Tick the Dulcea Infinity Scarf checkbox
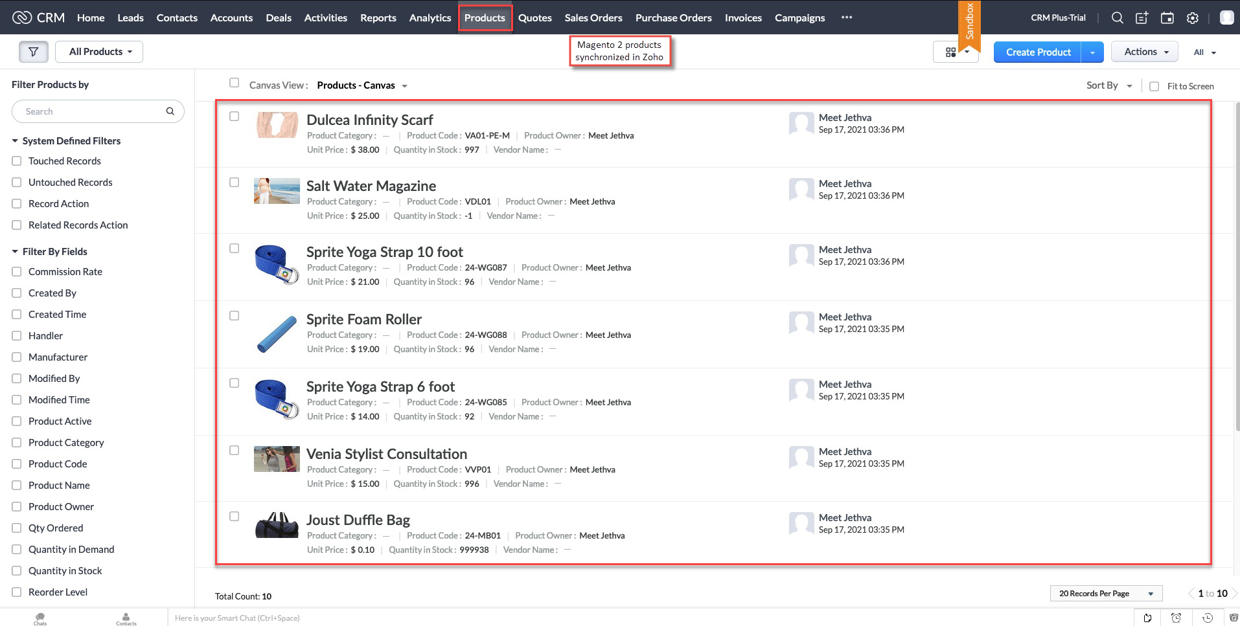Image resolution: width=1240 pixels, height=626 pixels. (235, 117)
